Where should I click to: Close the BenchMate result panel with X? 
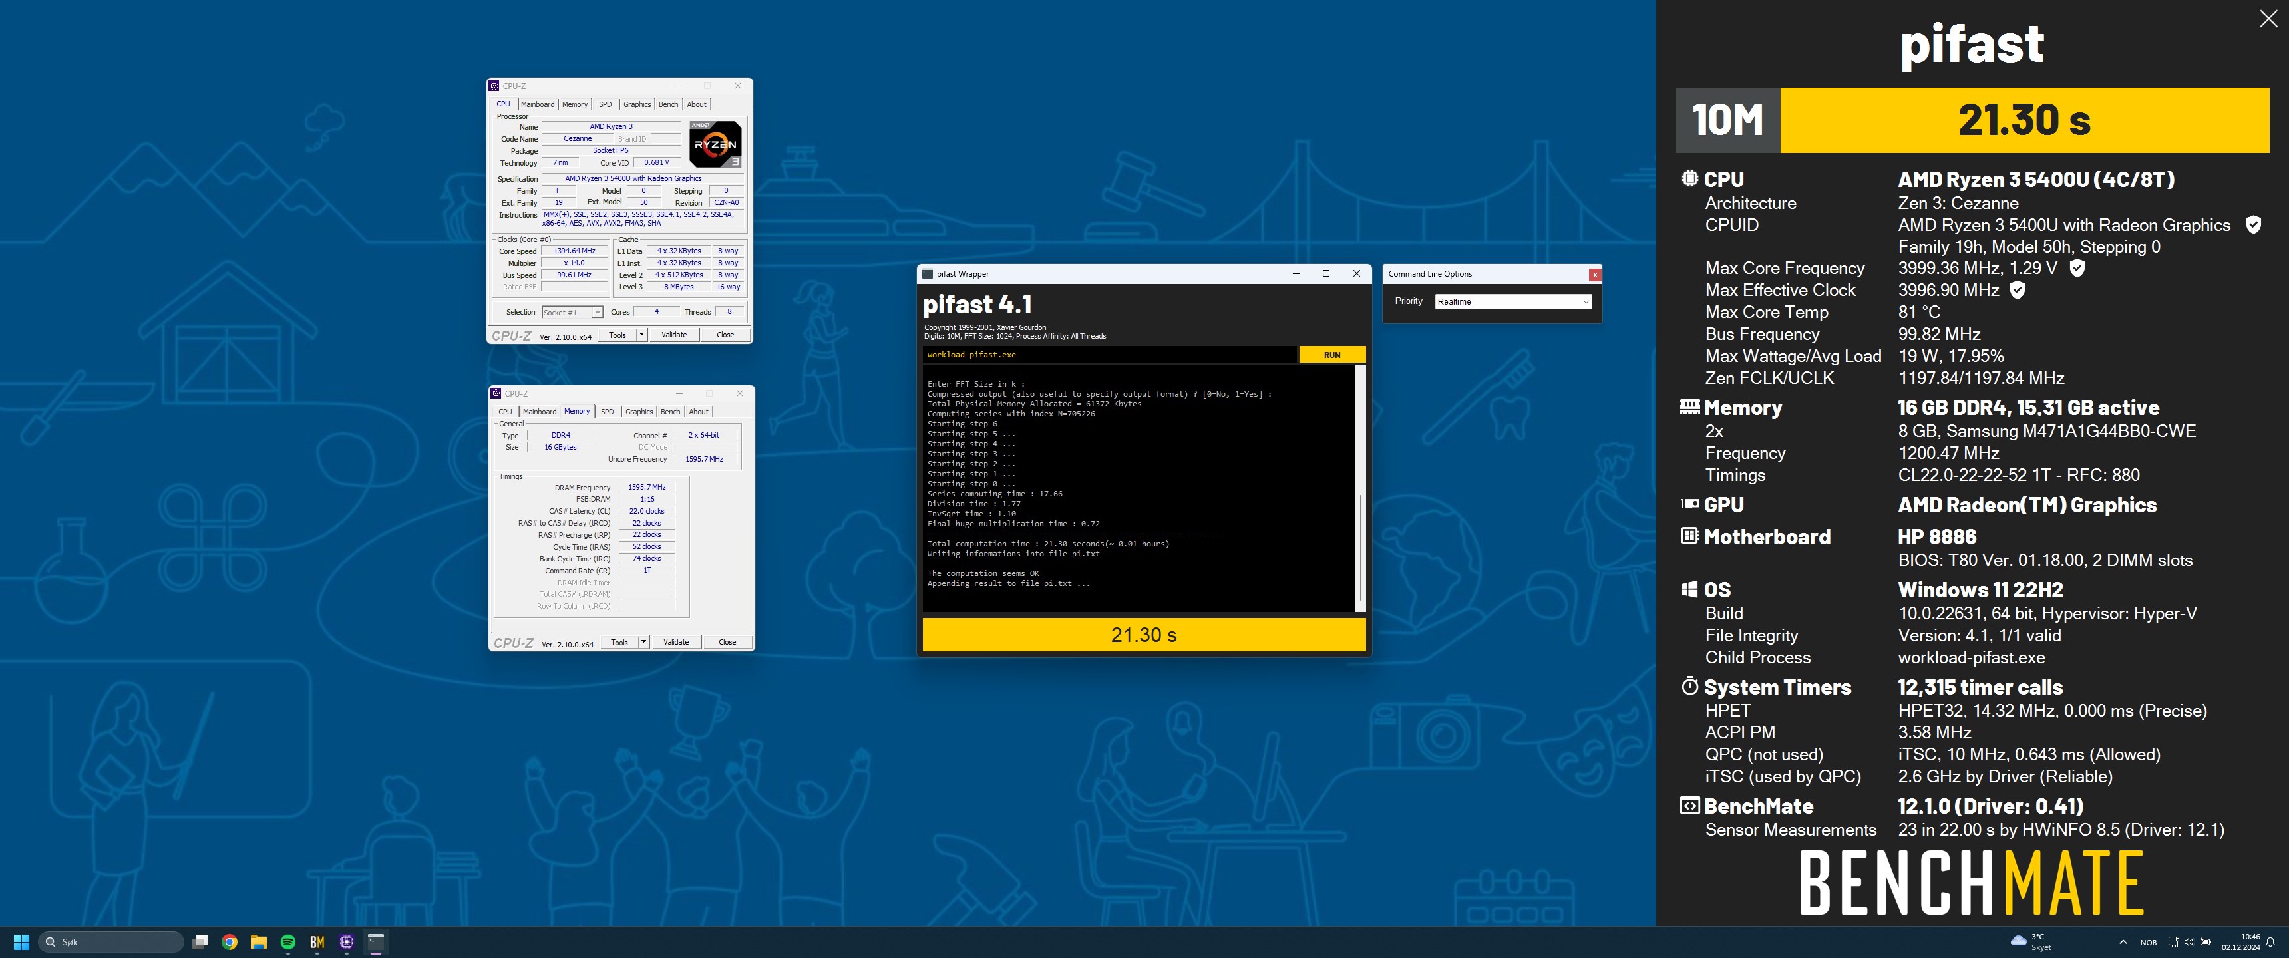pos(2268,19)
